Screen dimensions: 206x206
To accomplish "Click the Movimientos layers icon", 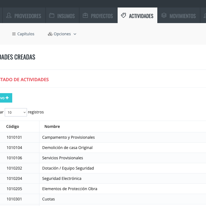I will pyautogui.click(x=164, y=16).
